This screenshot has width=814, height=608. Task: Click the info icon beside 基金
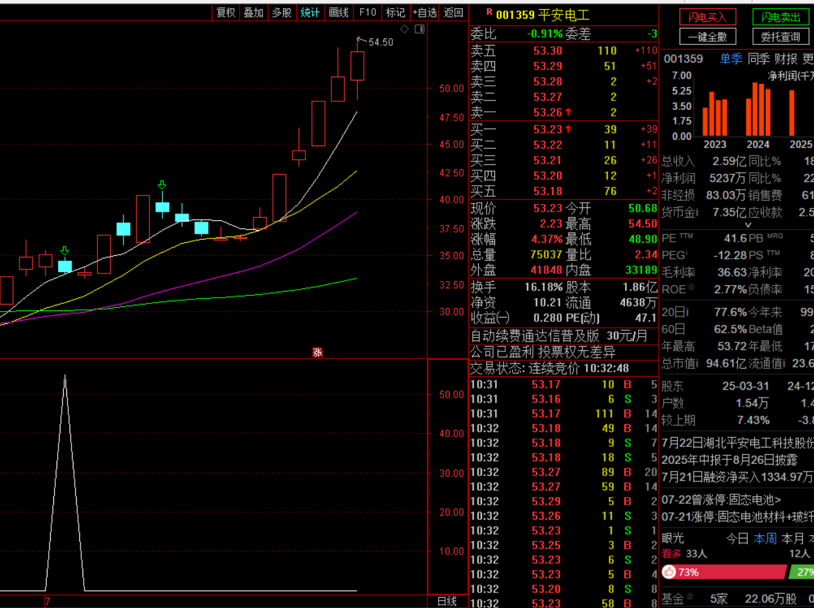[690, 596]
